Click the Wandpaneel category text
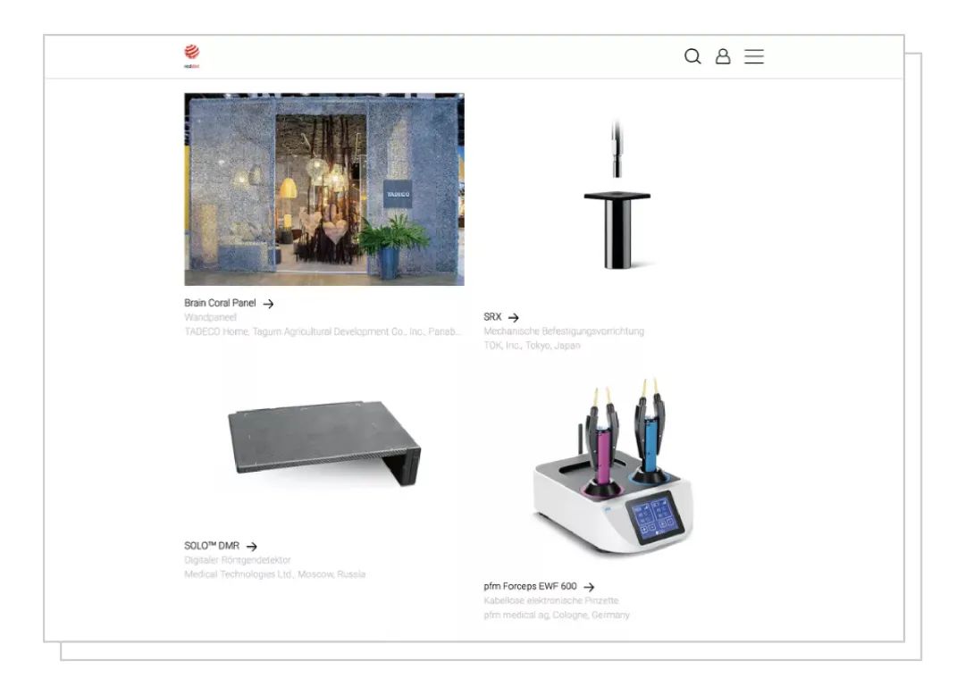This screenshot has width=965, height=695. (211, 317)
